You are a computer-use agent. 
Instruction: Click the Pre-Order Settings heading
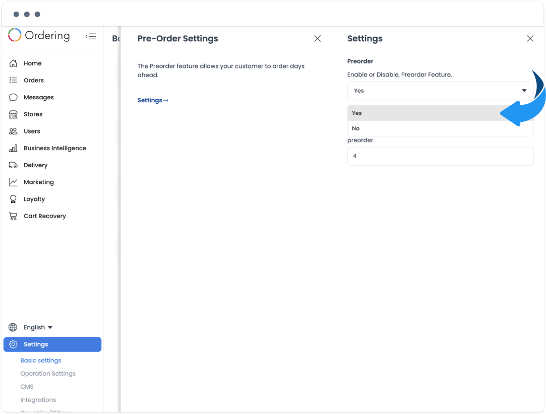[177, 39]
